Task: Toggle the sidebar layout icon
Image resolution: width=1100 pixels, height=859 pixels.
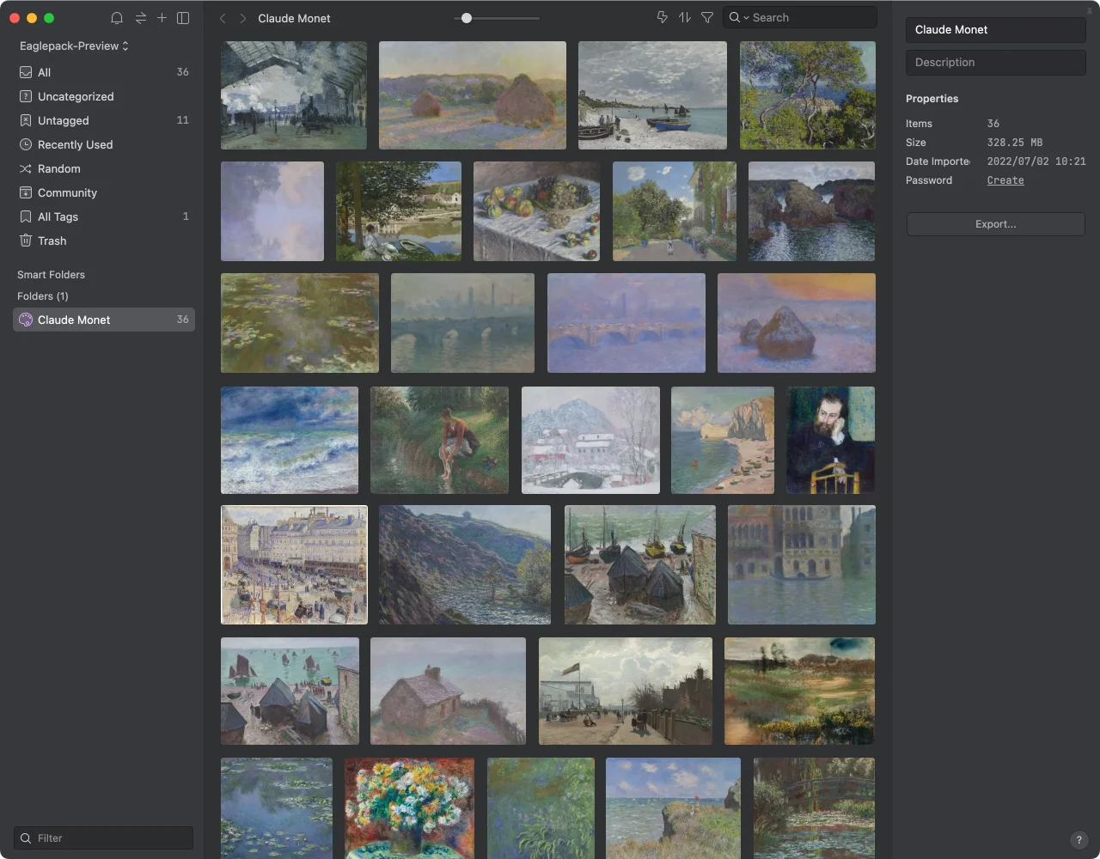Action: tap(183, 18)
